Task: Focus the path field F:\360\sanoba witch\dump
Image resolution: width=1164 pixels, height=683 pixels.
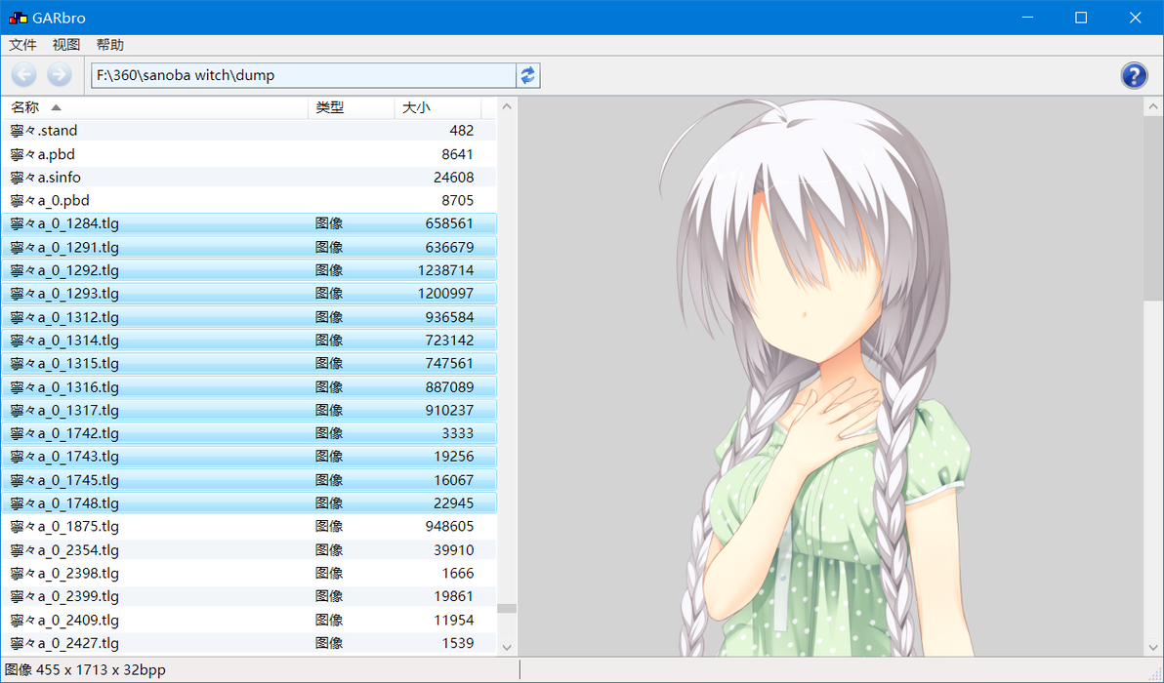Action: (303, 75)
